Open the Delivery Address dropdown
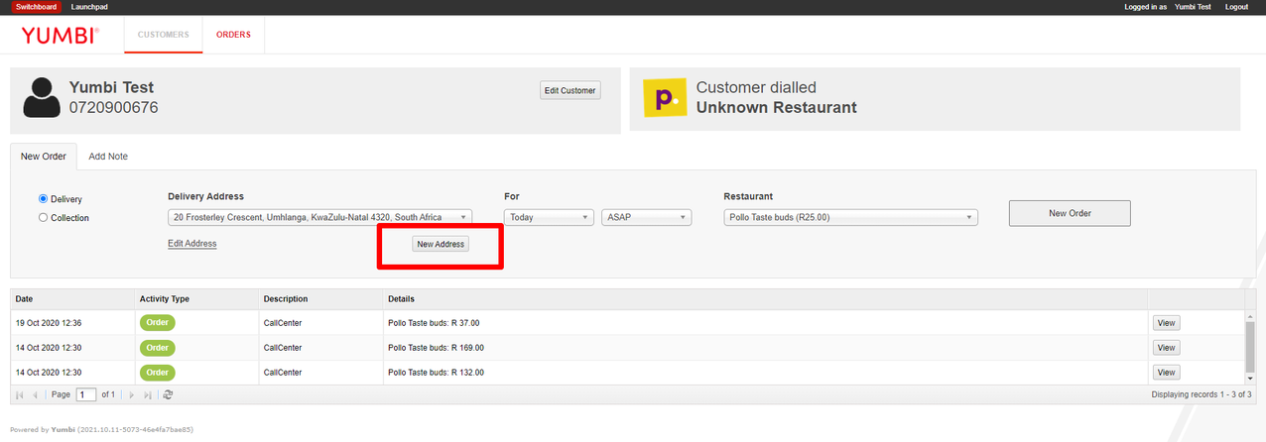This screenshot has height=442, width=1266. [x=320, y=217]
